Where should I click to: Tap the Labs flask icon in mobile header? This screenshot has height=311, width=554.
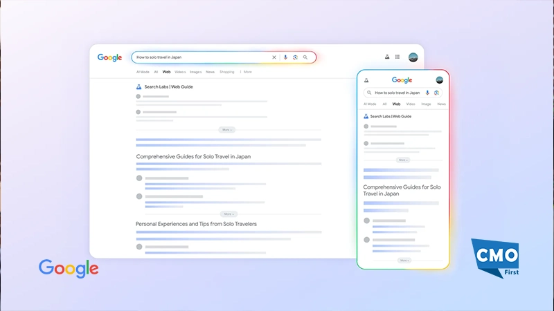pos(366,80)
